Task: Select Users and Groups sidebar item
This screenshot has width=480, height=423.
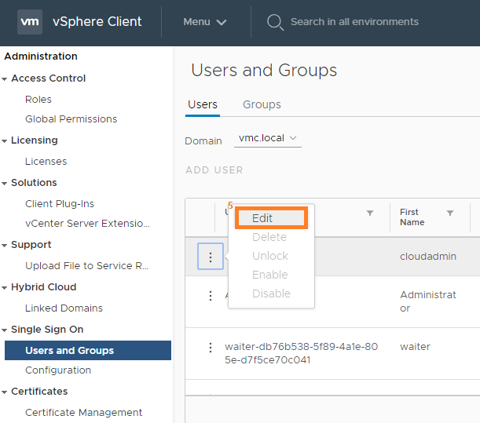Action: [88, 351]
